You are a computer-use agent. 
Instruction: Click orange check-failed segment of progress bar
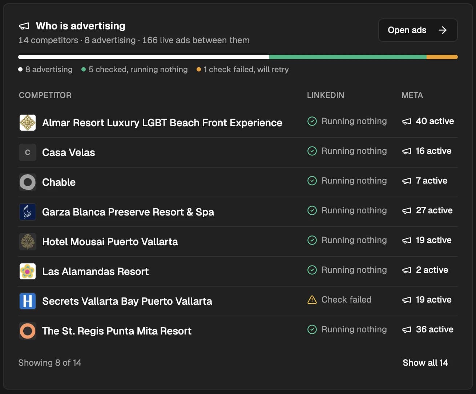tap(442, 57)
